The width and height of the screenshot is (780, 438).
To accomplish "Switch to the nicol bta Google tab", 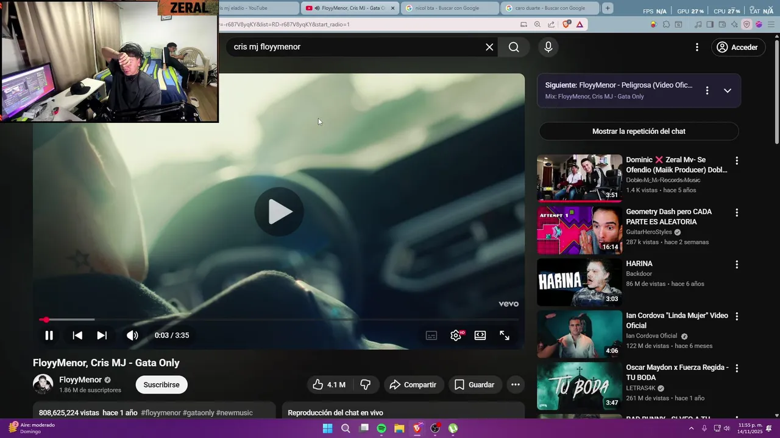I will click(450, 8).
